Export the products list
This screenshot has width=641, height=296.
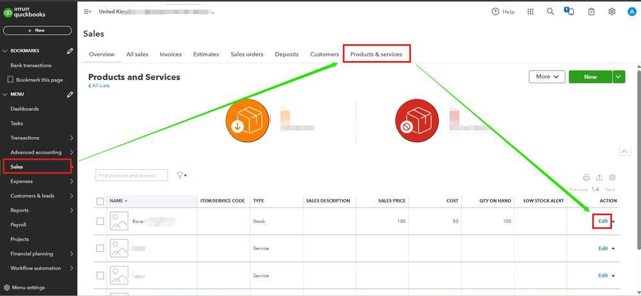pos(599,177)
